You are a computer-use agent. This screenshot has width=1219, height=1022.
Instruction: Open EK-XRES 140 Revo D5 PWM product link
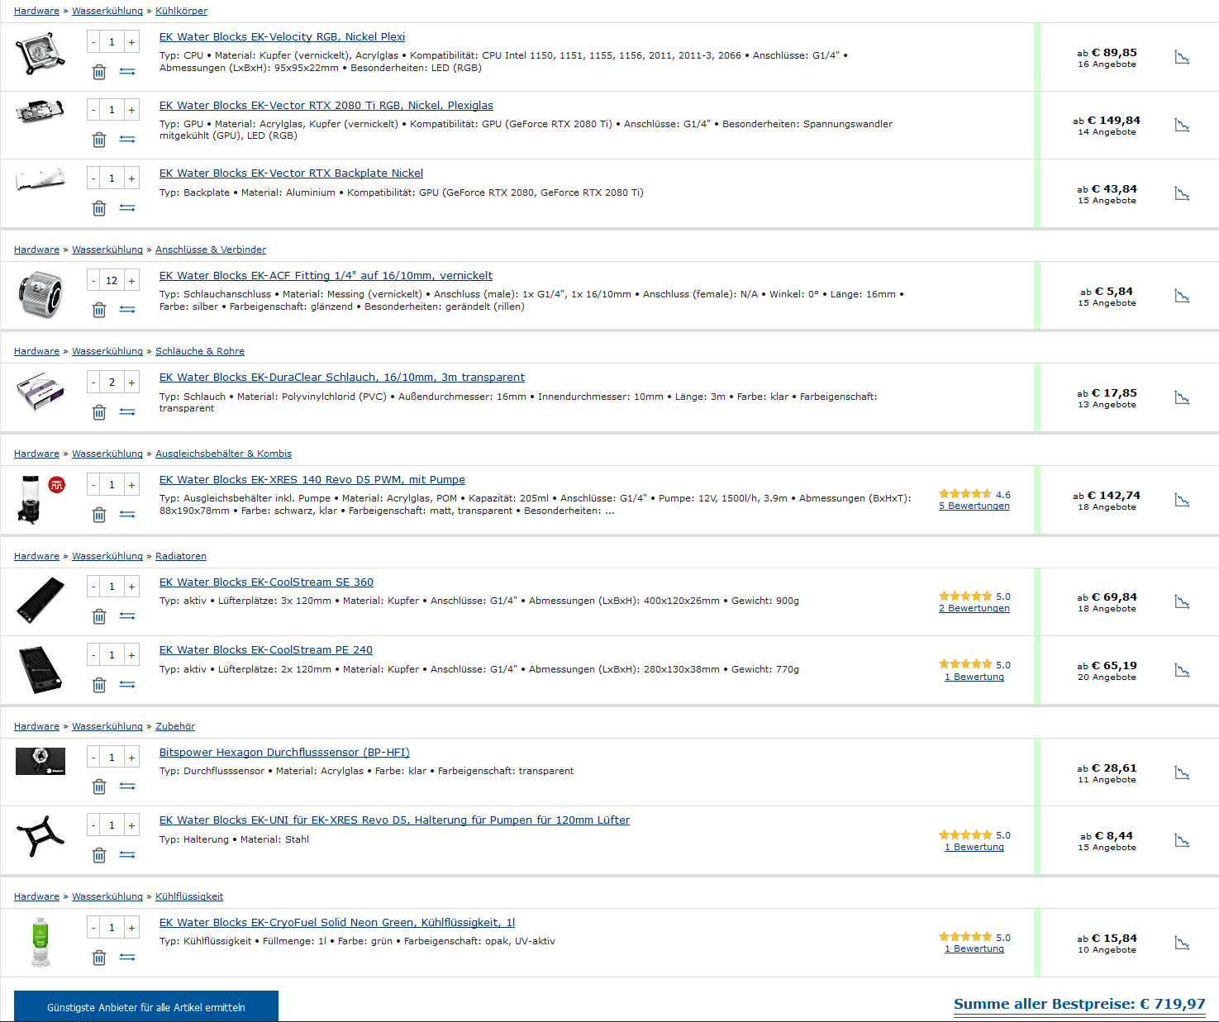(x=312, y=480)
